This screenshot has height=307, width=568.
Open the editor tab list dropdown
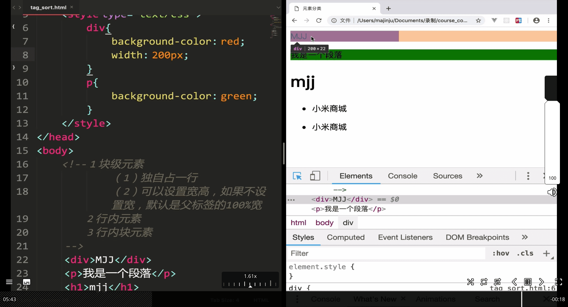pos(278,7)
